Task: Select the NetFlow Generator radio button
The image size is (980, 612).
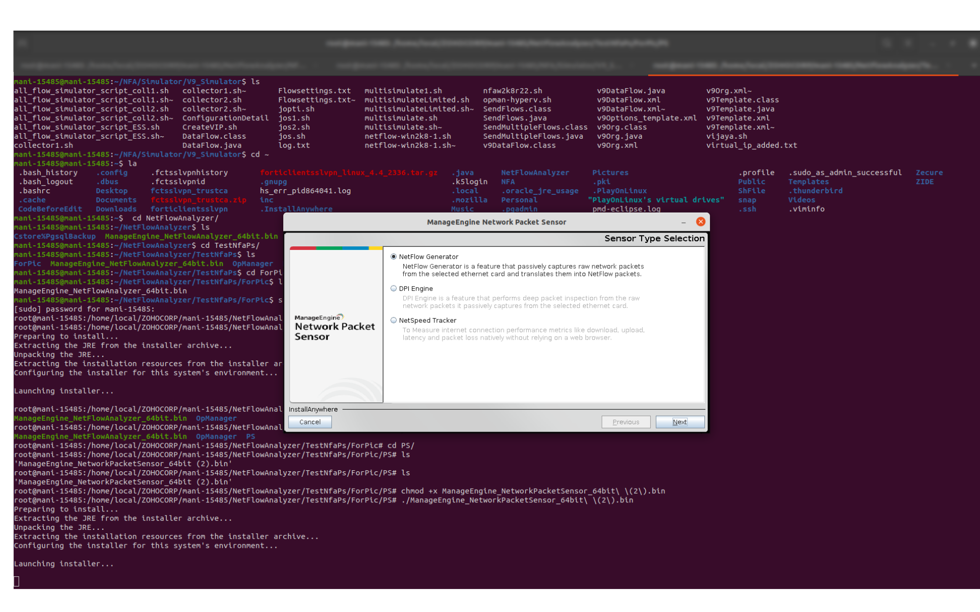Action: click(394, 257)
